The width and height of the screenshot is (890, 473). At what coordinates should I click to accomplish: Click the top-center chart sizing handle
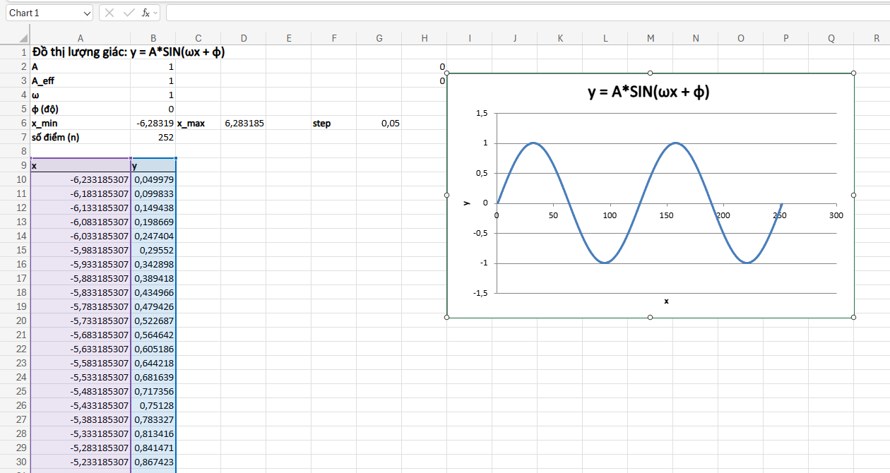(650, 71)
